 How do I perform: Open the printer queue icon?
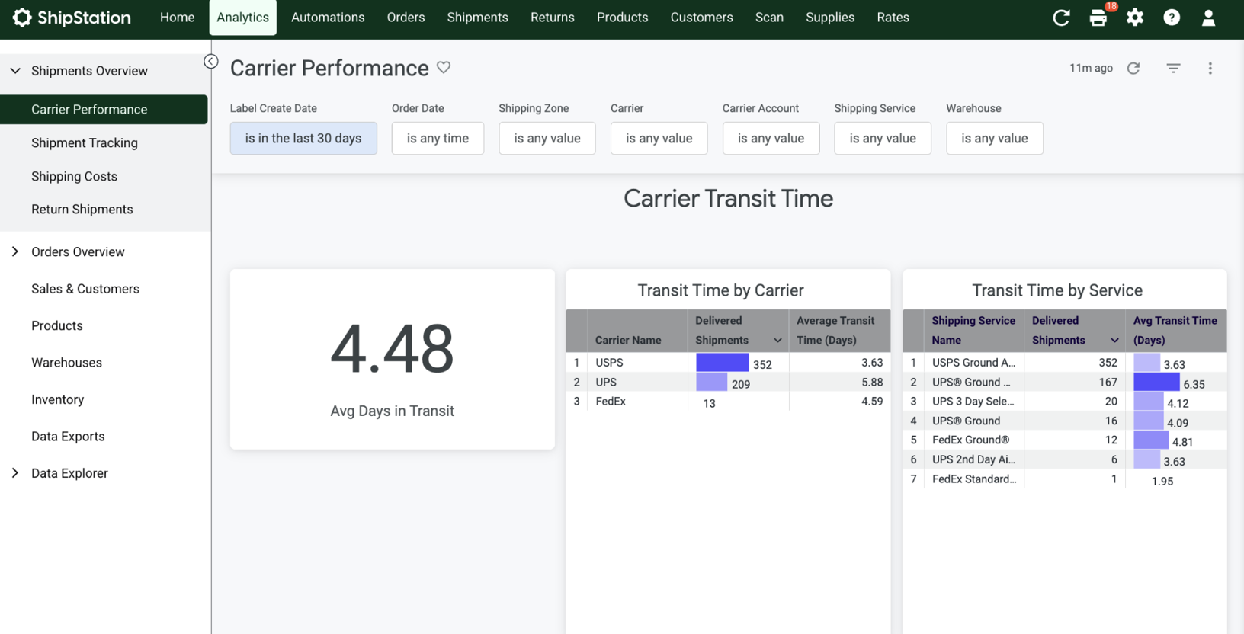point(1098,18)
